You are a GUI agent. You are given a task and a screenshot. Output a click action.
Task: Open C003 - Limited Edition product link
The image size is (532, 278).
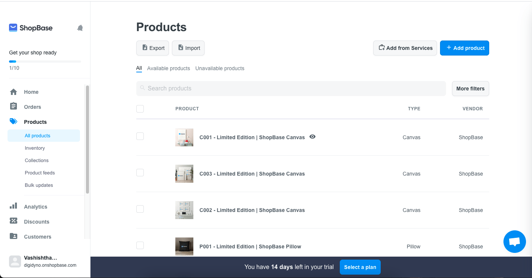pos(252,174)
